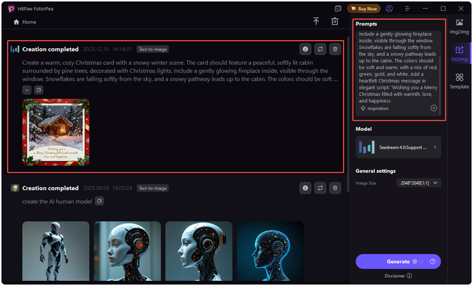Click the history list vertical scrollbar
Image resolution: width=473 pixels, height=286 pixels.
click(x=347, y=114)
